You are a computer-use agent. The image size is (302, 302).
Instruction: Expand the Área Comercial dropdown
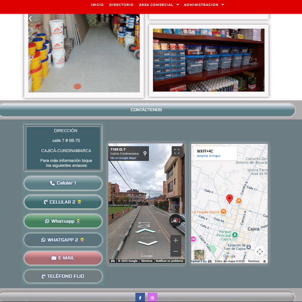(159, 5)
